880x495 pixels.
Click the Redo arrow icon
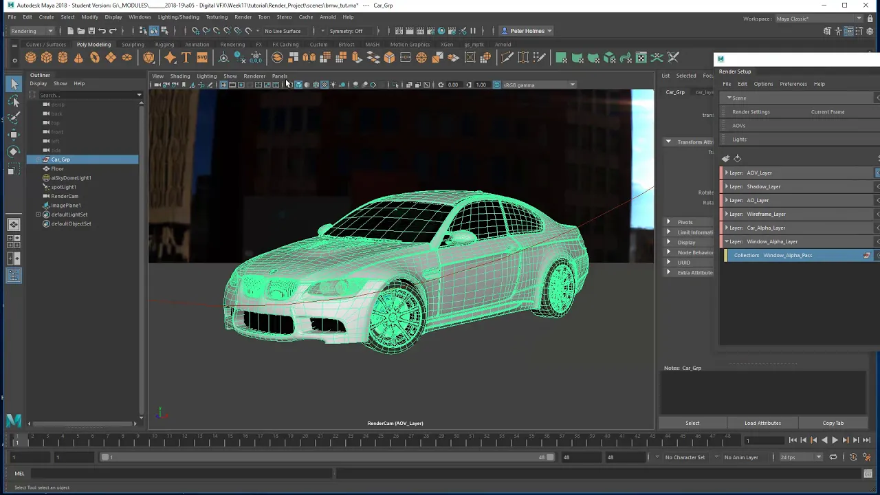point(113,31)
